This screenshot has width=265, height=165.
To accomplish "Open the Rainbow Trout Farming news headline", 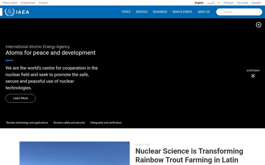I will [189, 155].
